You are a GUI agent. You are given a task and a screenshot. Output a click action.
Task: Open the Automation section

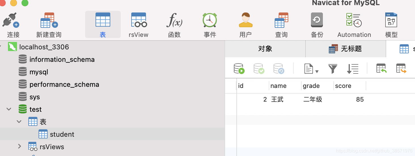tap(354, 25)
